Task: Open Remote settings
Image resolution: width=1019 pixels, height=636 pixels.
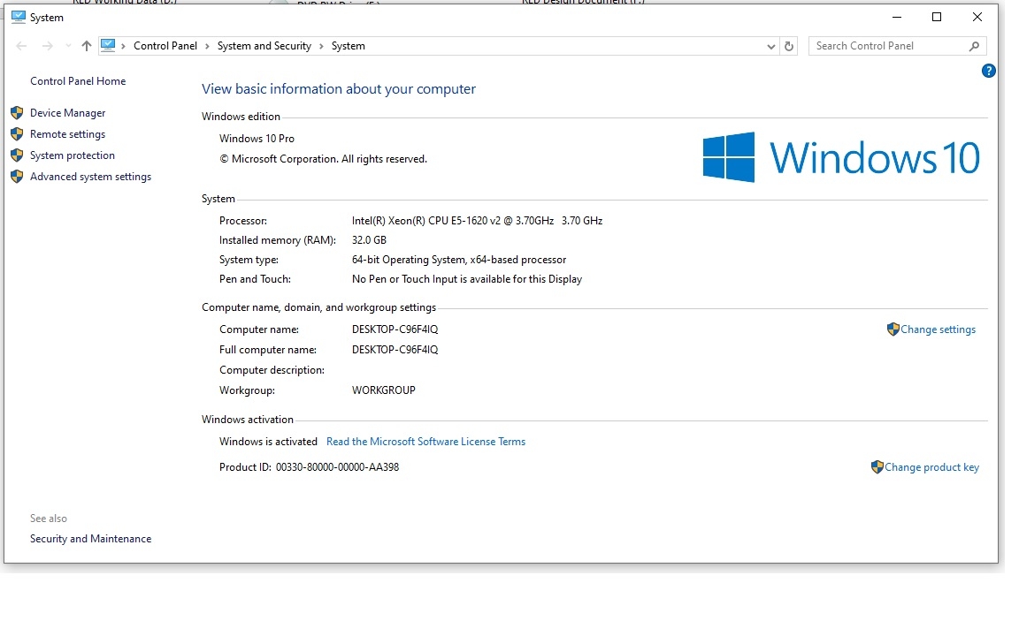Action: pos(67,134)
